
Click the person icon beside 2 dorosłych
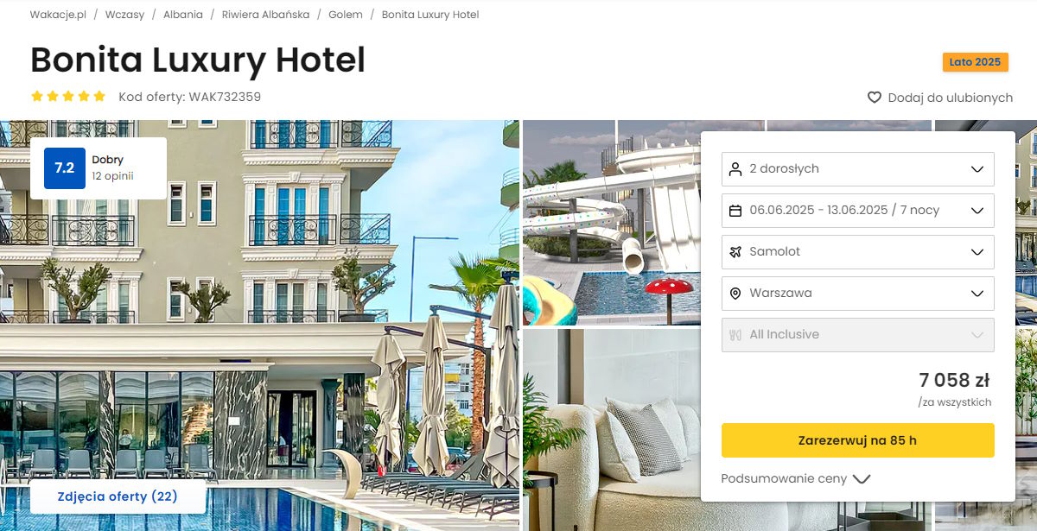click(x=735, y=169)
